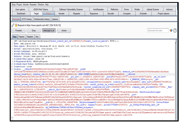Click the Host: www.upwork.com header line
The width and height of the screenshot is (184, 127).
pos(25,43)
